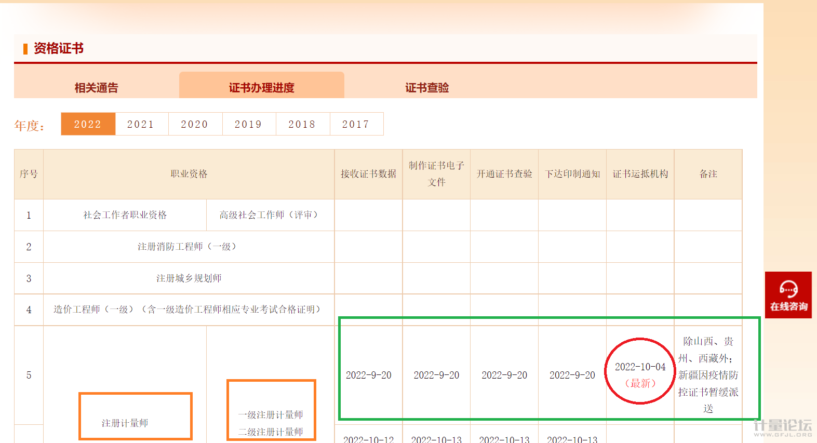Image resolution: width=817 pixels, height=443 pixels.
Task: Switch to year 2020
Action: pyautogui.click(x=195, y=124)
